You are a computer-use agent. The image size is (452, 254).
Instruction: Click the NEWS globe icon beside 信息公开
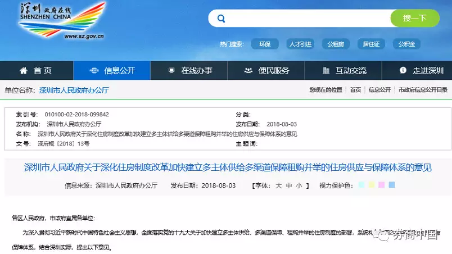(x=94, y=70)
